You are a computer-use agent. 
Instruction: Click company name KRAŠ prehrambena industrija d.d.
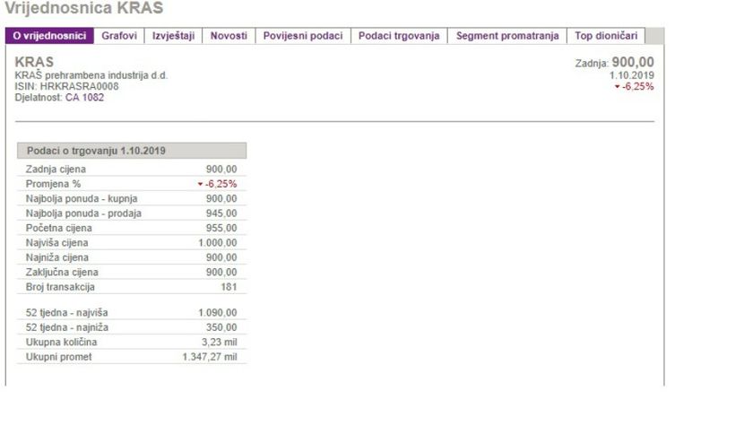click(x=91, y=75)
